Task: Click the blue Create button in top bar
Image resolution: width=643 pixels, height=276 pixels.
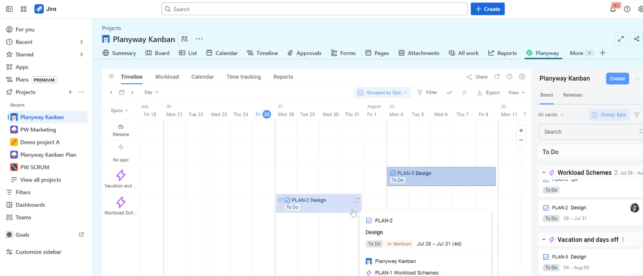Action: point(488,9)
